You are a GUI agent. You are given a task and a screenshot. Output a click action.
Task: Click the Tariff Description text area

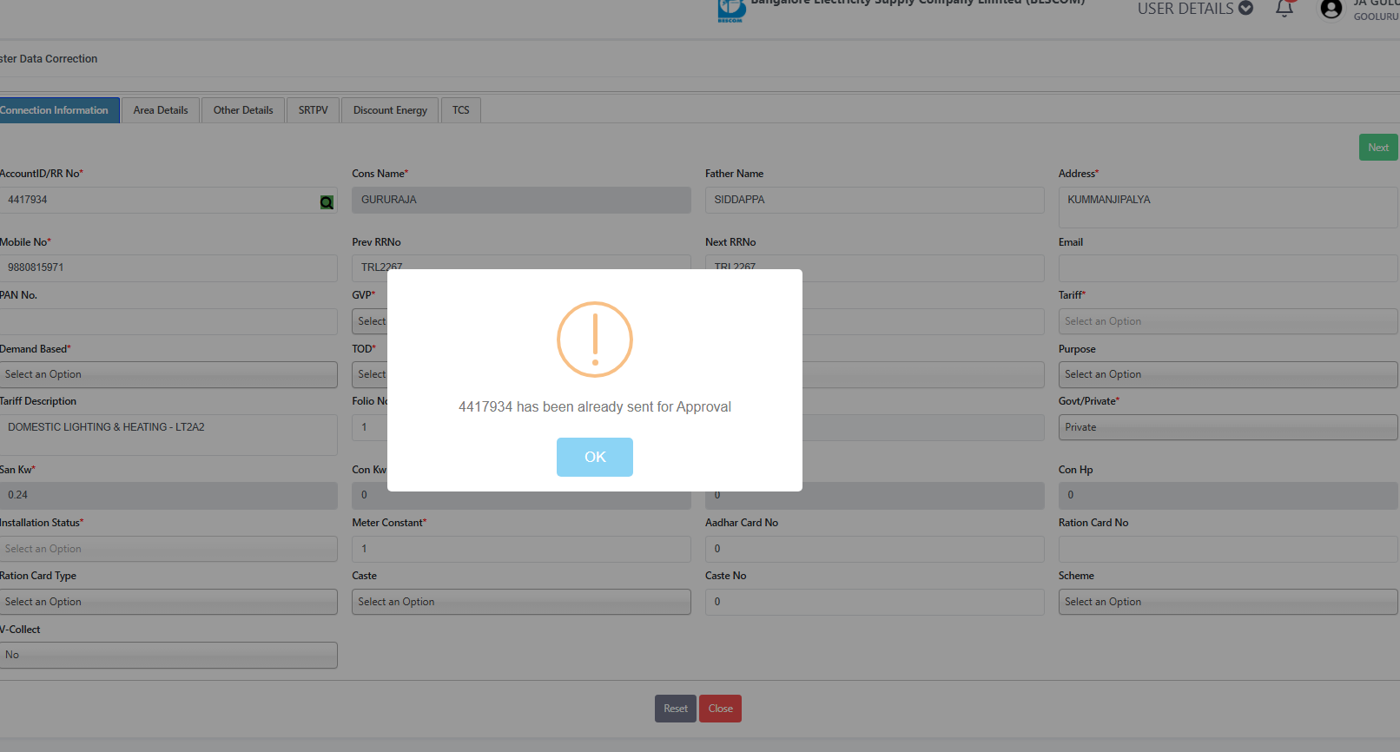pos(168,434)
